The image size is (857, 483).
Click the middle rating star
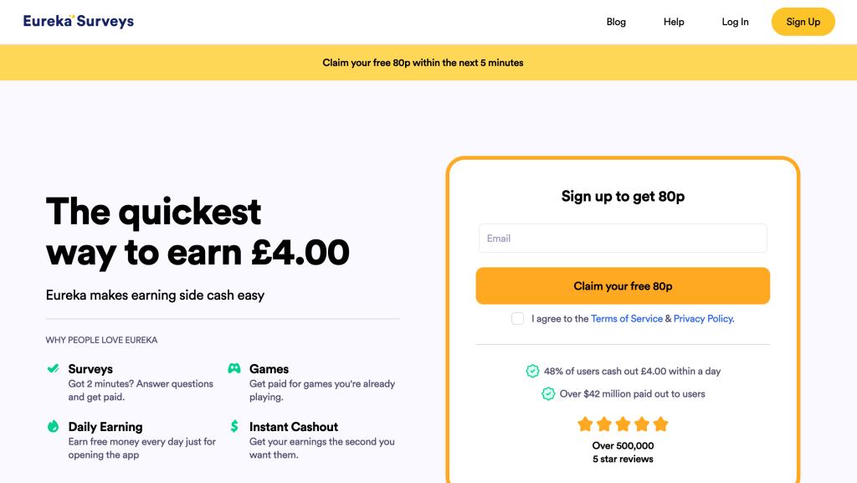point(623,424)
